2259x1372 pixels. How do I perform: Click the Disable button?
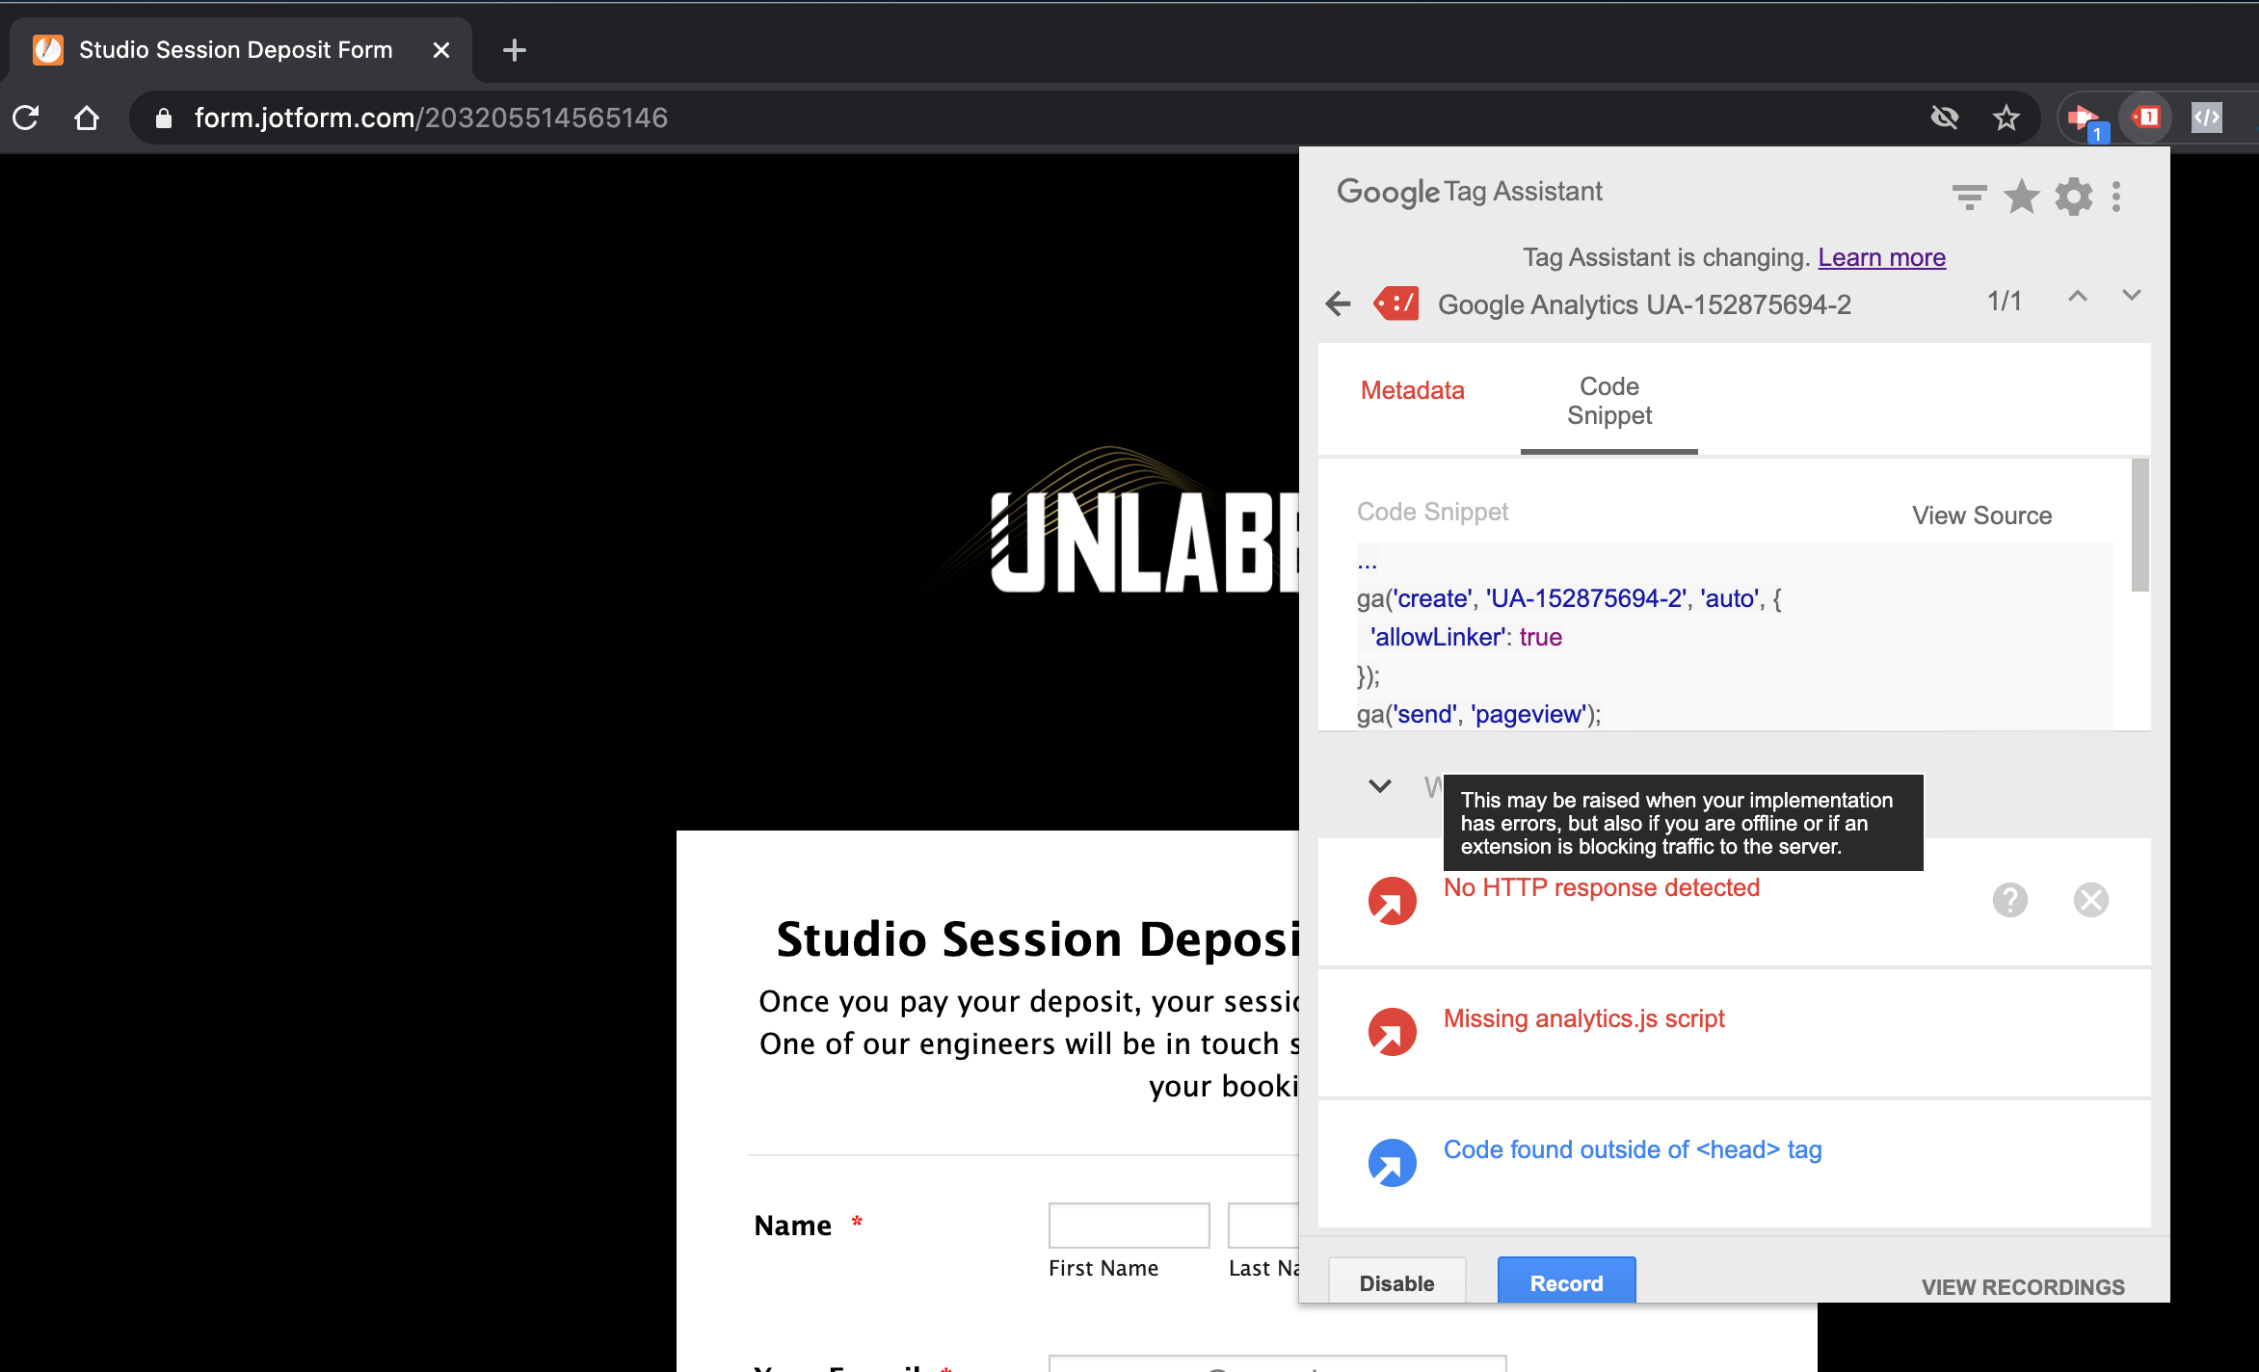(x=1396, y=1282)
